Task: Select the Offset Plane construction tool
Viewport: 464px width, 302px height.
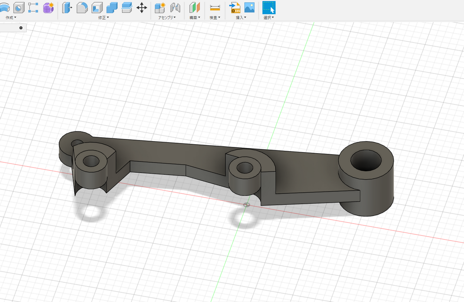Action: pos(194,7)
